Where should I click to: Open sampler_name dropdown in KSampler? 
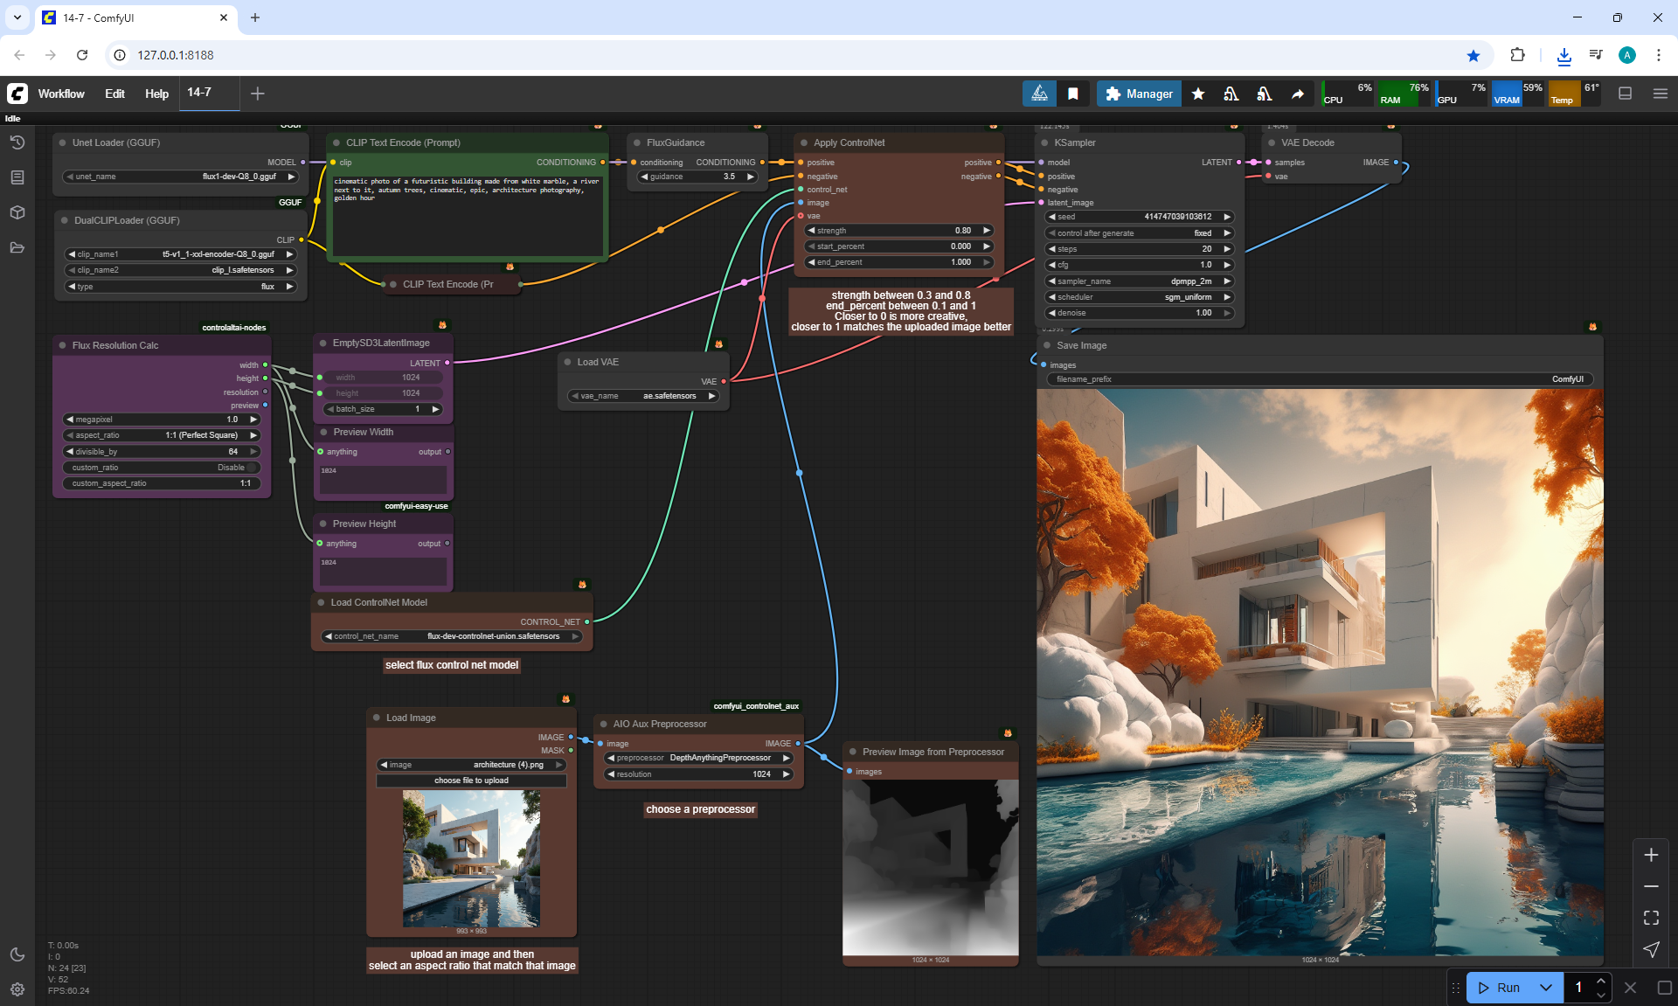tap(1140, 281)
